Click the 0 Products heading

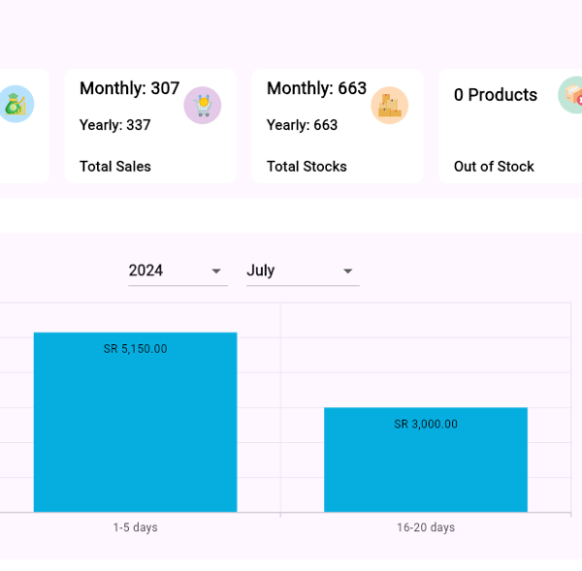click(x=495, y=95)
